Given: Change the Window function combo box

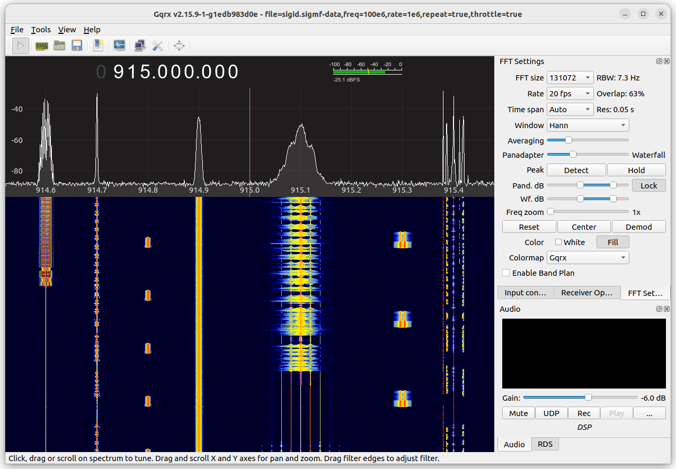Looking at the screenshot, I should coord(587,125).
